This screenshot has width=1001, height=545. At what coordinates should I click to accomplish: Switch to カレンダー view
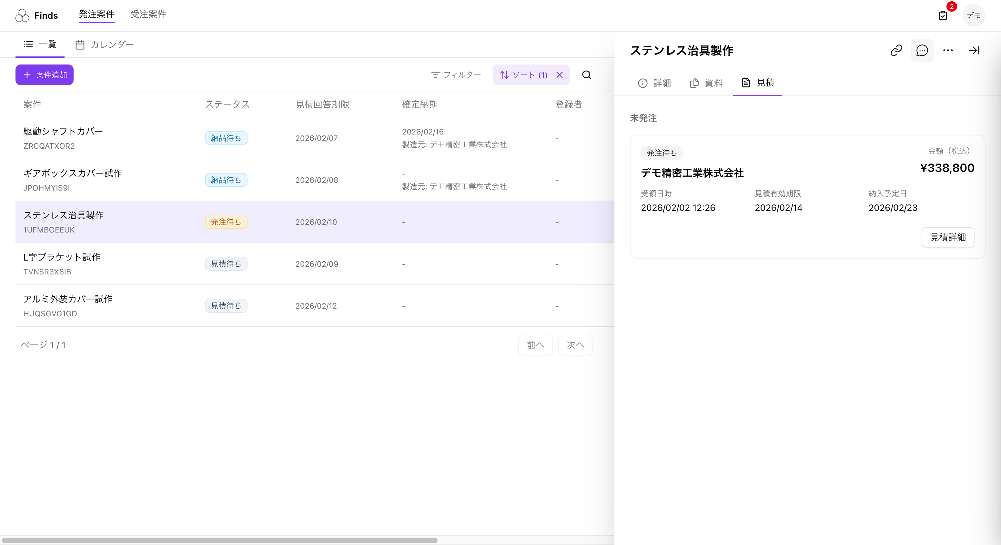[104, 44]
